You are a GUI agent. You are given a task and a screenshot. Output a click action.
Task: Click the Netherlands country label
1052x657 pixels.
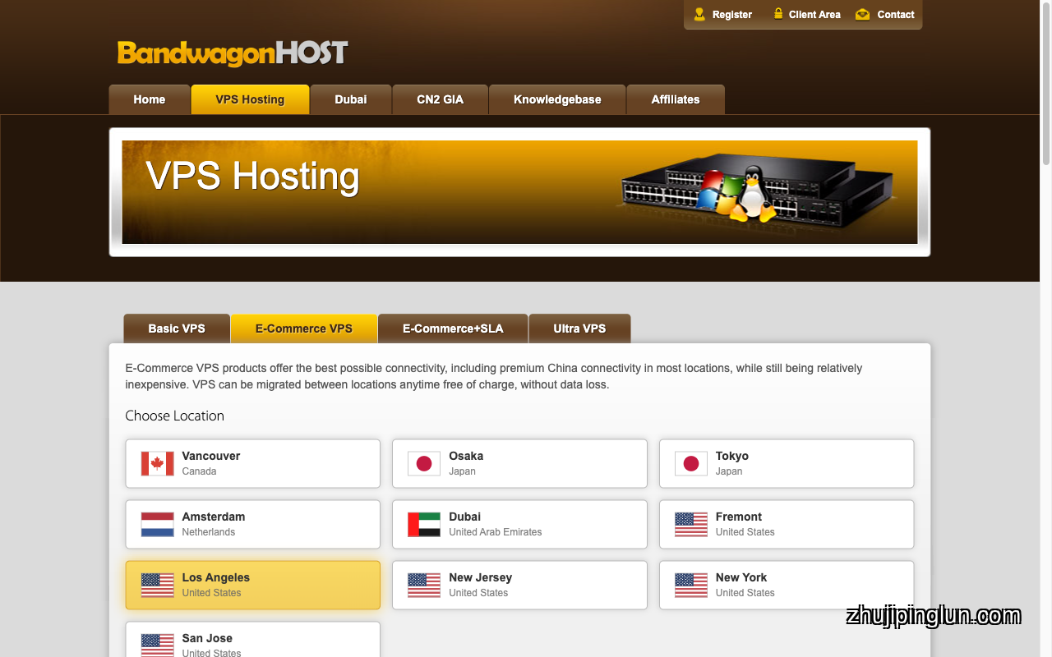click(x=209, y=532)
